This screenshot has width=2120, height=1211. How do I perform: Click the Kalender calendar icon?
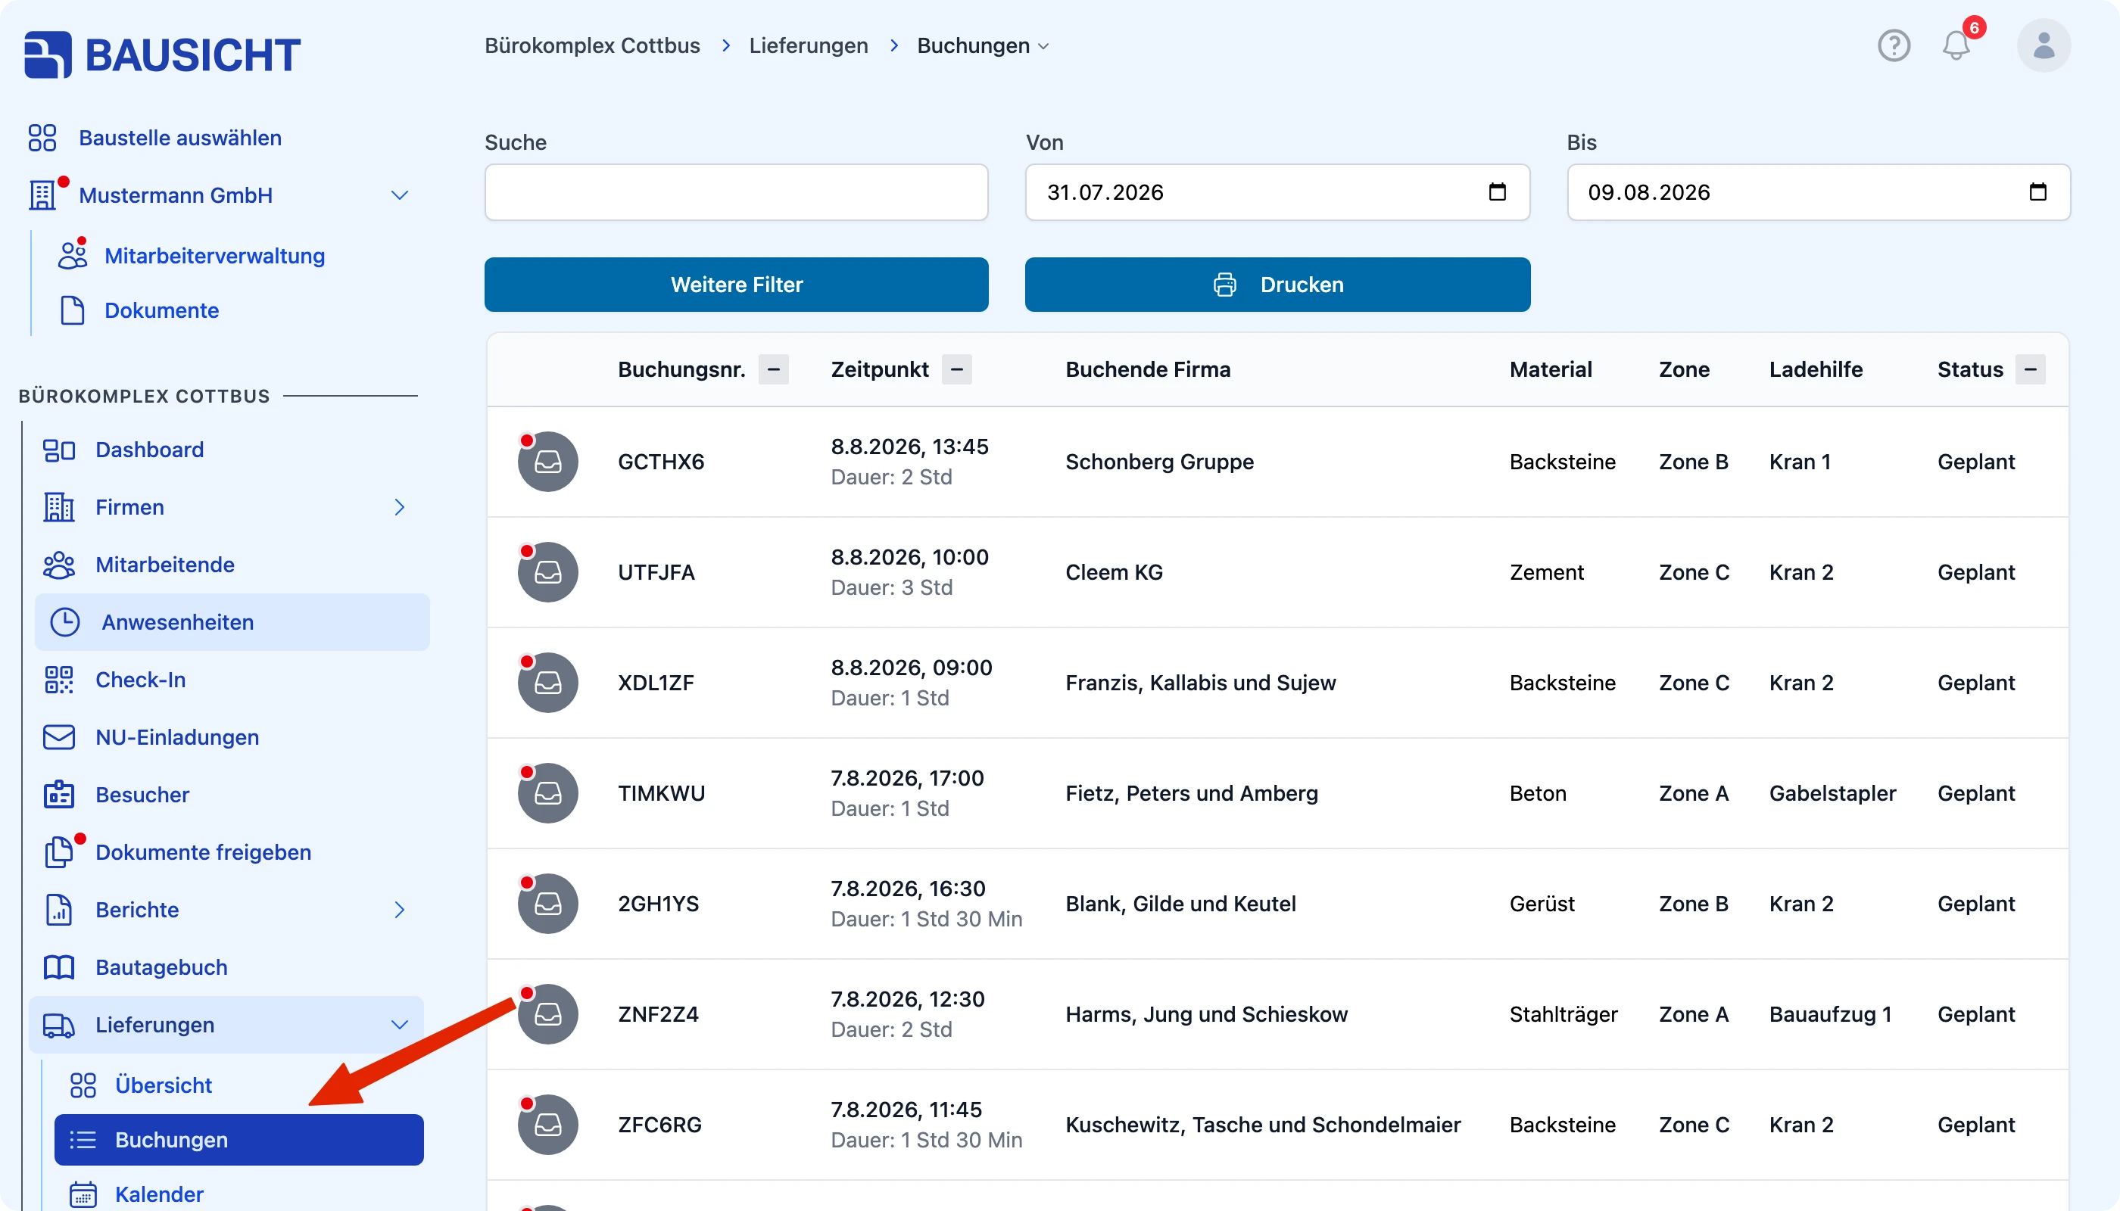click(x=83, y=1194)
